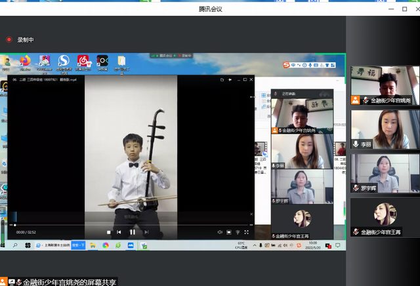
Task: Click the muted microphone beside 罗宇辉
Action: tap(356, 188)
